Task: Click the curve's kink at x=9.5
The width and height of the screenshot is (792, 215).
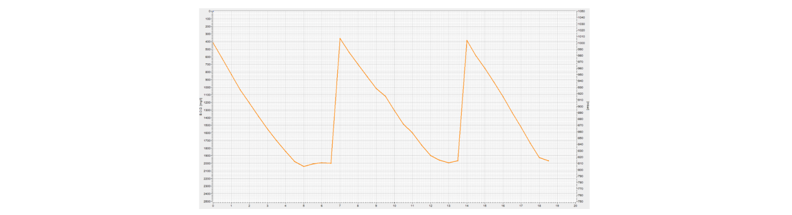Action: pos(385,96)
